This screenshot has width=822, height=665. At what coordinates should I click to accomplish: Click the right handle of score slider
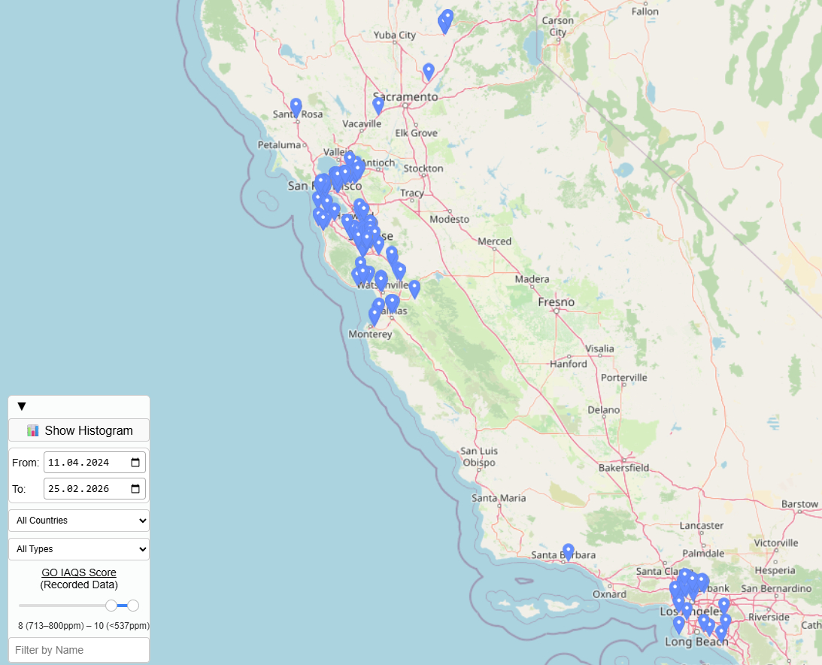pos(133,606)
